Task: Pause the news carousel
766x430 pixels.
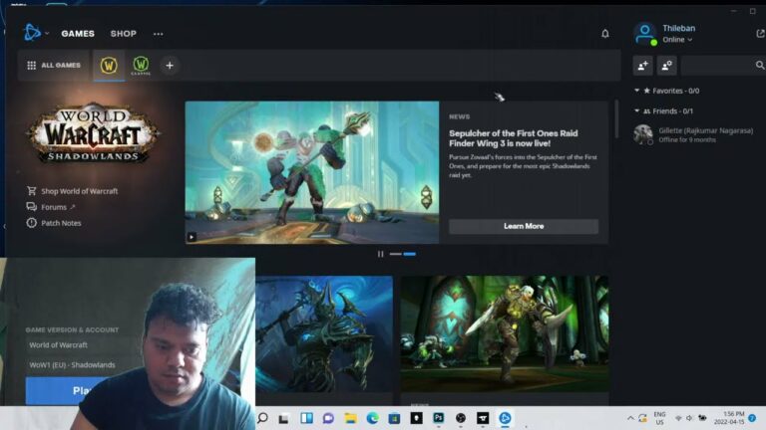Action: coord(381,254)
